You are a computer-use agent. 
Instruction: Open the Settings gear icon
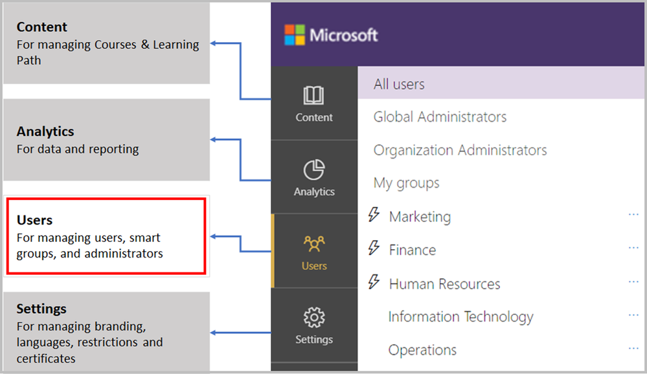tap(314, 317)
